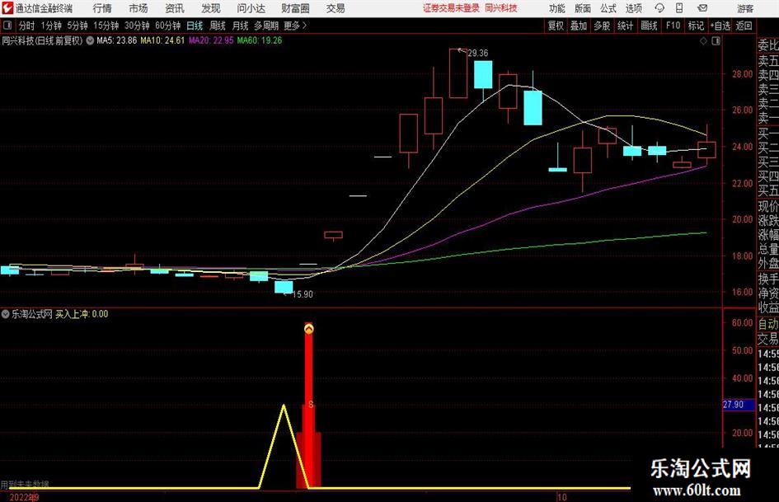Click the 复权 toolbar button
779x502 pixels.
click(556, 26)
